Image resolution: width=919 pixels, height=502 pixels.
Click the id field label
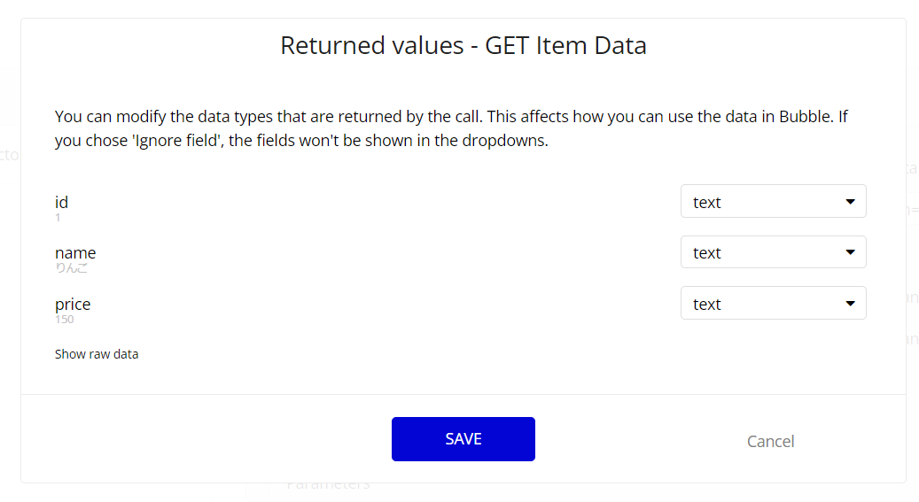coord(61,202)
